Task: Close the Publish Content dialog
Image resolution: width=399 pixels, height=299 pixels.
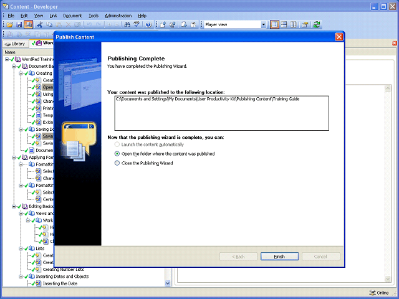Action: tap(339, 37)
